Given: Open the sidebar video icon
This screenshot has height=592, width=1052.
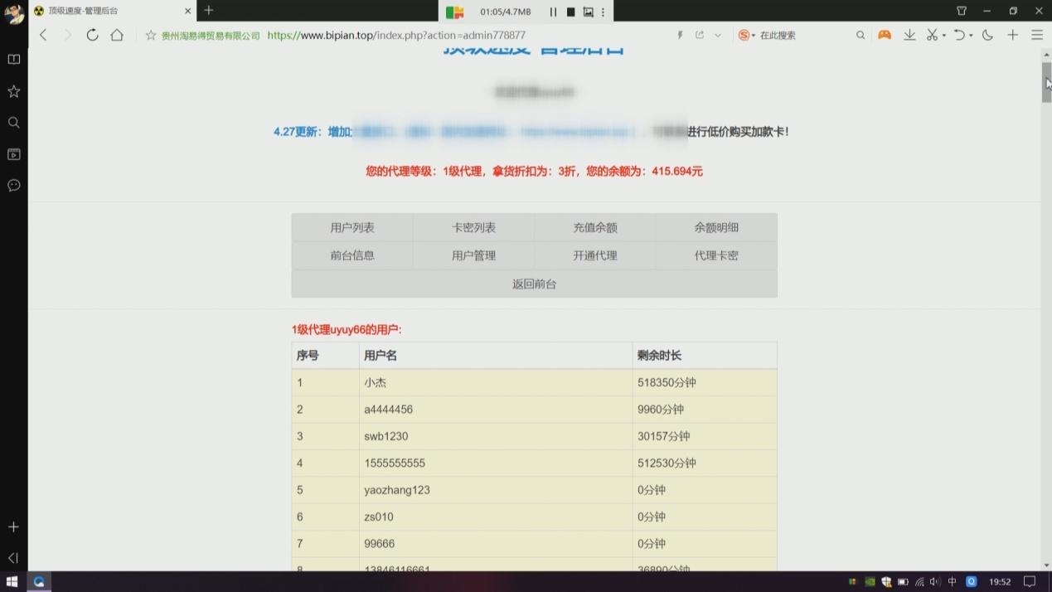Looking at the screenshot, I should pyautogui.click(x=13, y=154).
